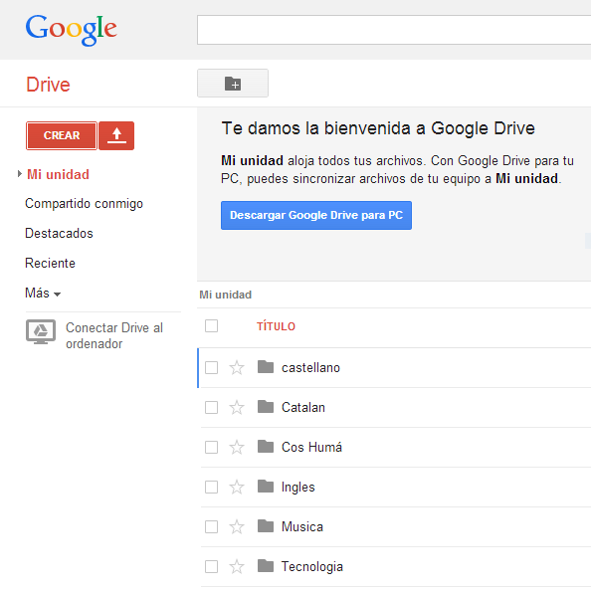Click the Google logo
The height and width of the screenshot is (594, 591).
coord(72,30)
